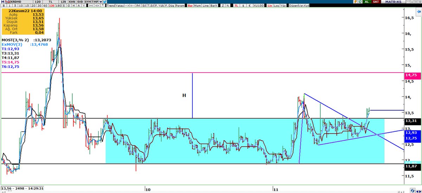Click the zoom-out <> toolbar button
The image size is (422, 193).
tap(97, 6)
